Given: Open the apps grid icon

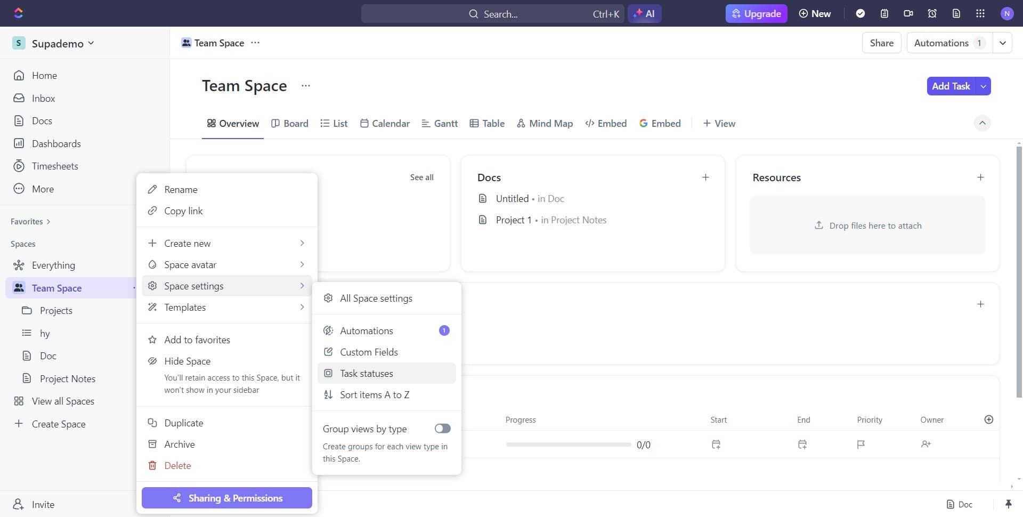Looking at the screenshot, I should [980, 13].
